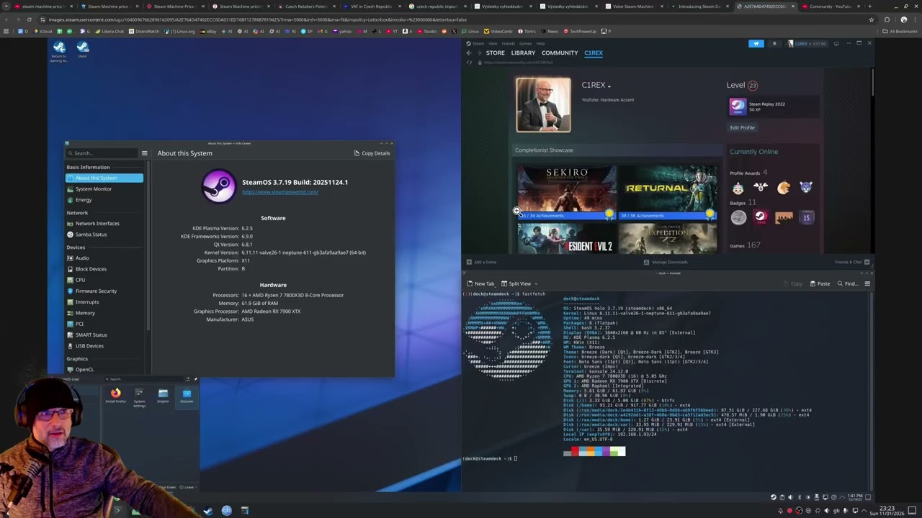The width and height of the screenshot is (922, 518).
Task: Open the steampowered.com link
Action: pos(280,192)
